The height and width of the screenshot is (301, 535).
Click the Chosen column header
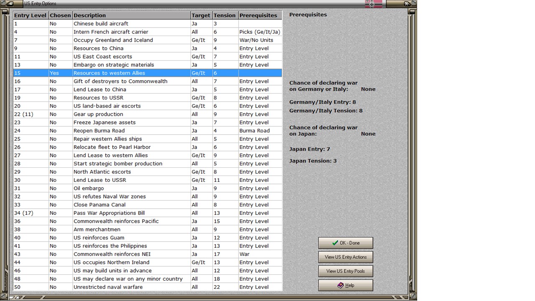tap(61, 15)
